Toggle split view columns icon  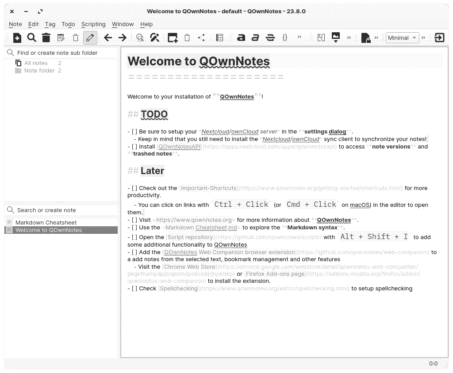(x=321, y=38)
